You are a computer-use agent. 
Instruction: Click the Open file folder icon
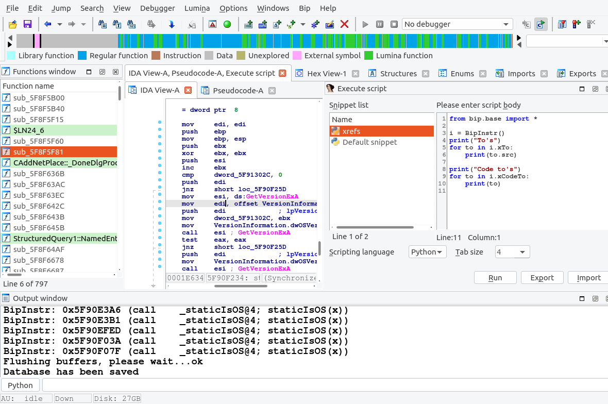tap(13, 24)
